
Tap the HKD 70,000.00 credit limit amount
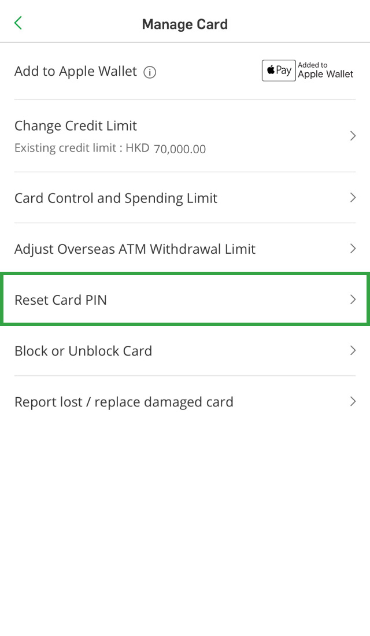coord(180,149)
